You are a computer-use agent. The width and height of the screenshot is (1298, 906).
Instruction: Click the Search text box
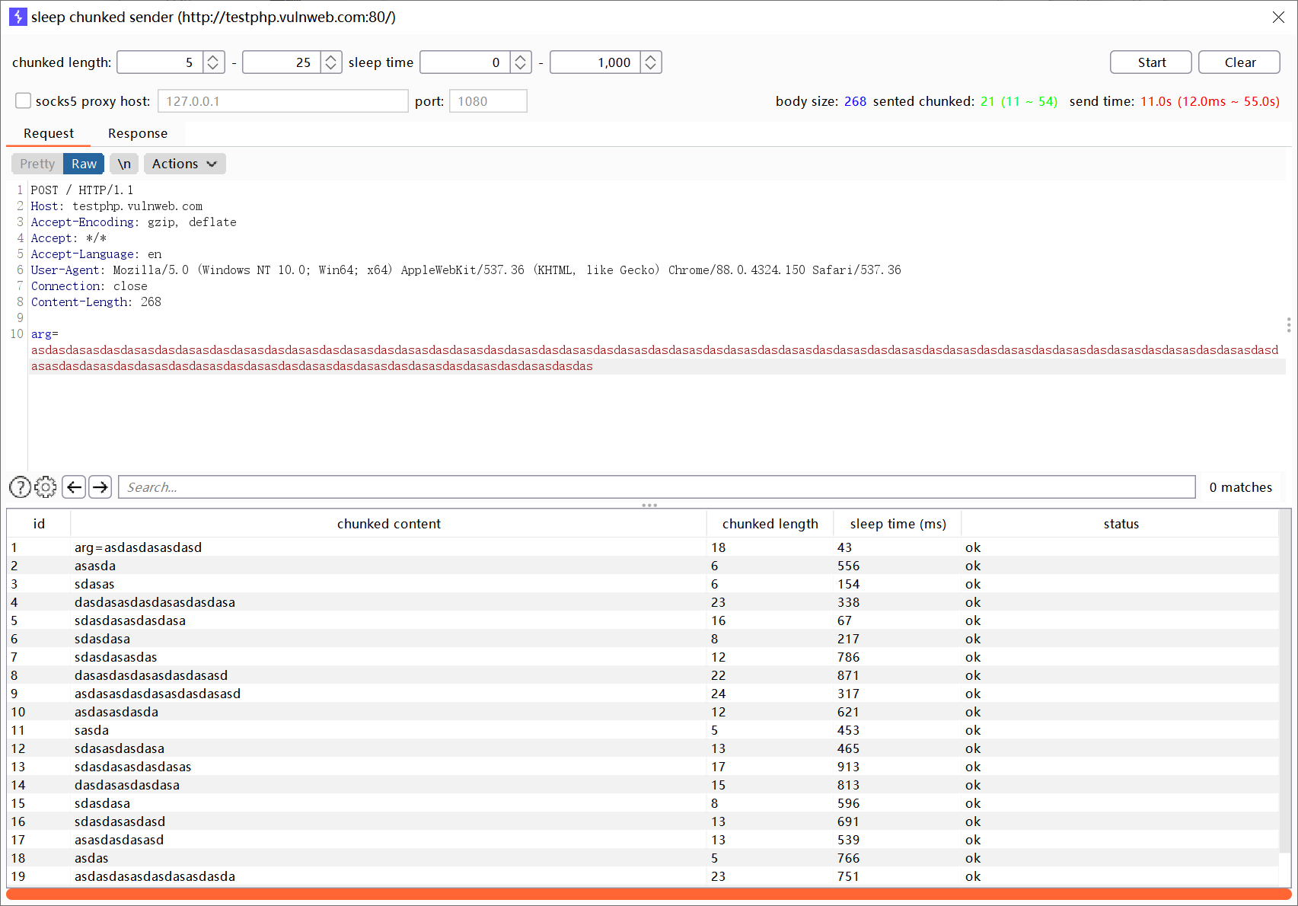[657, 487]
